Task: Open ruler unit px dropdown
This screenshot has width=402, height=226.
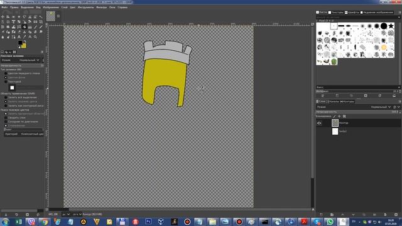Action: tap(66, 214)
